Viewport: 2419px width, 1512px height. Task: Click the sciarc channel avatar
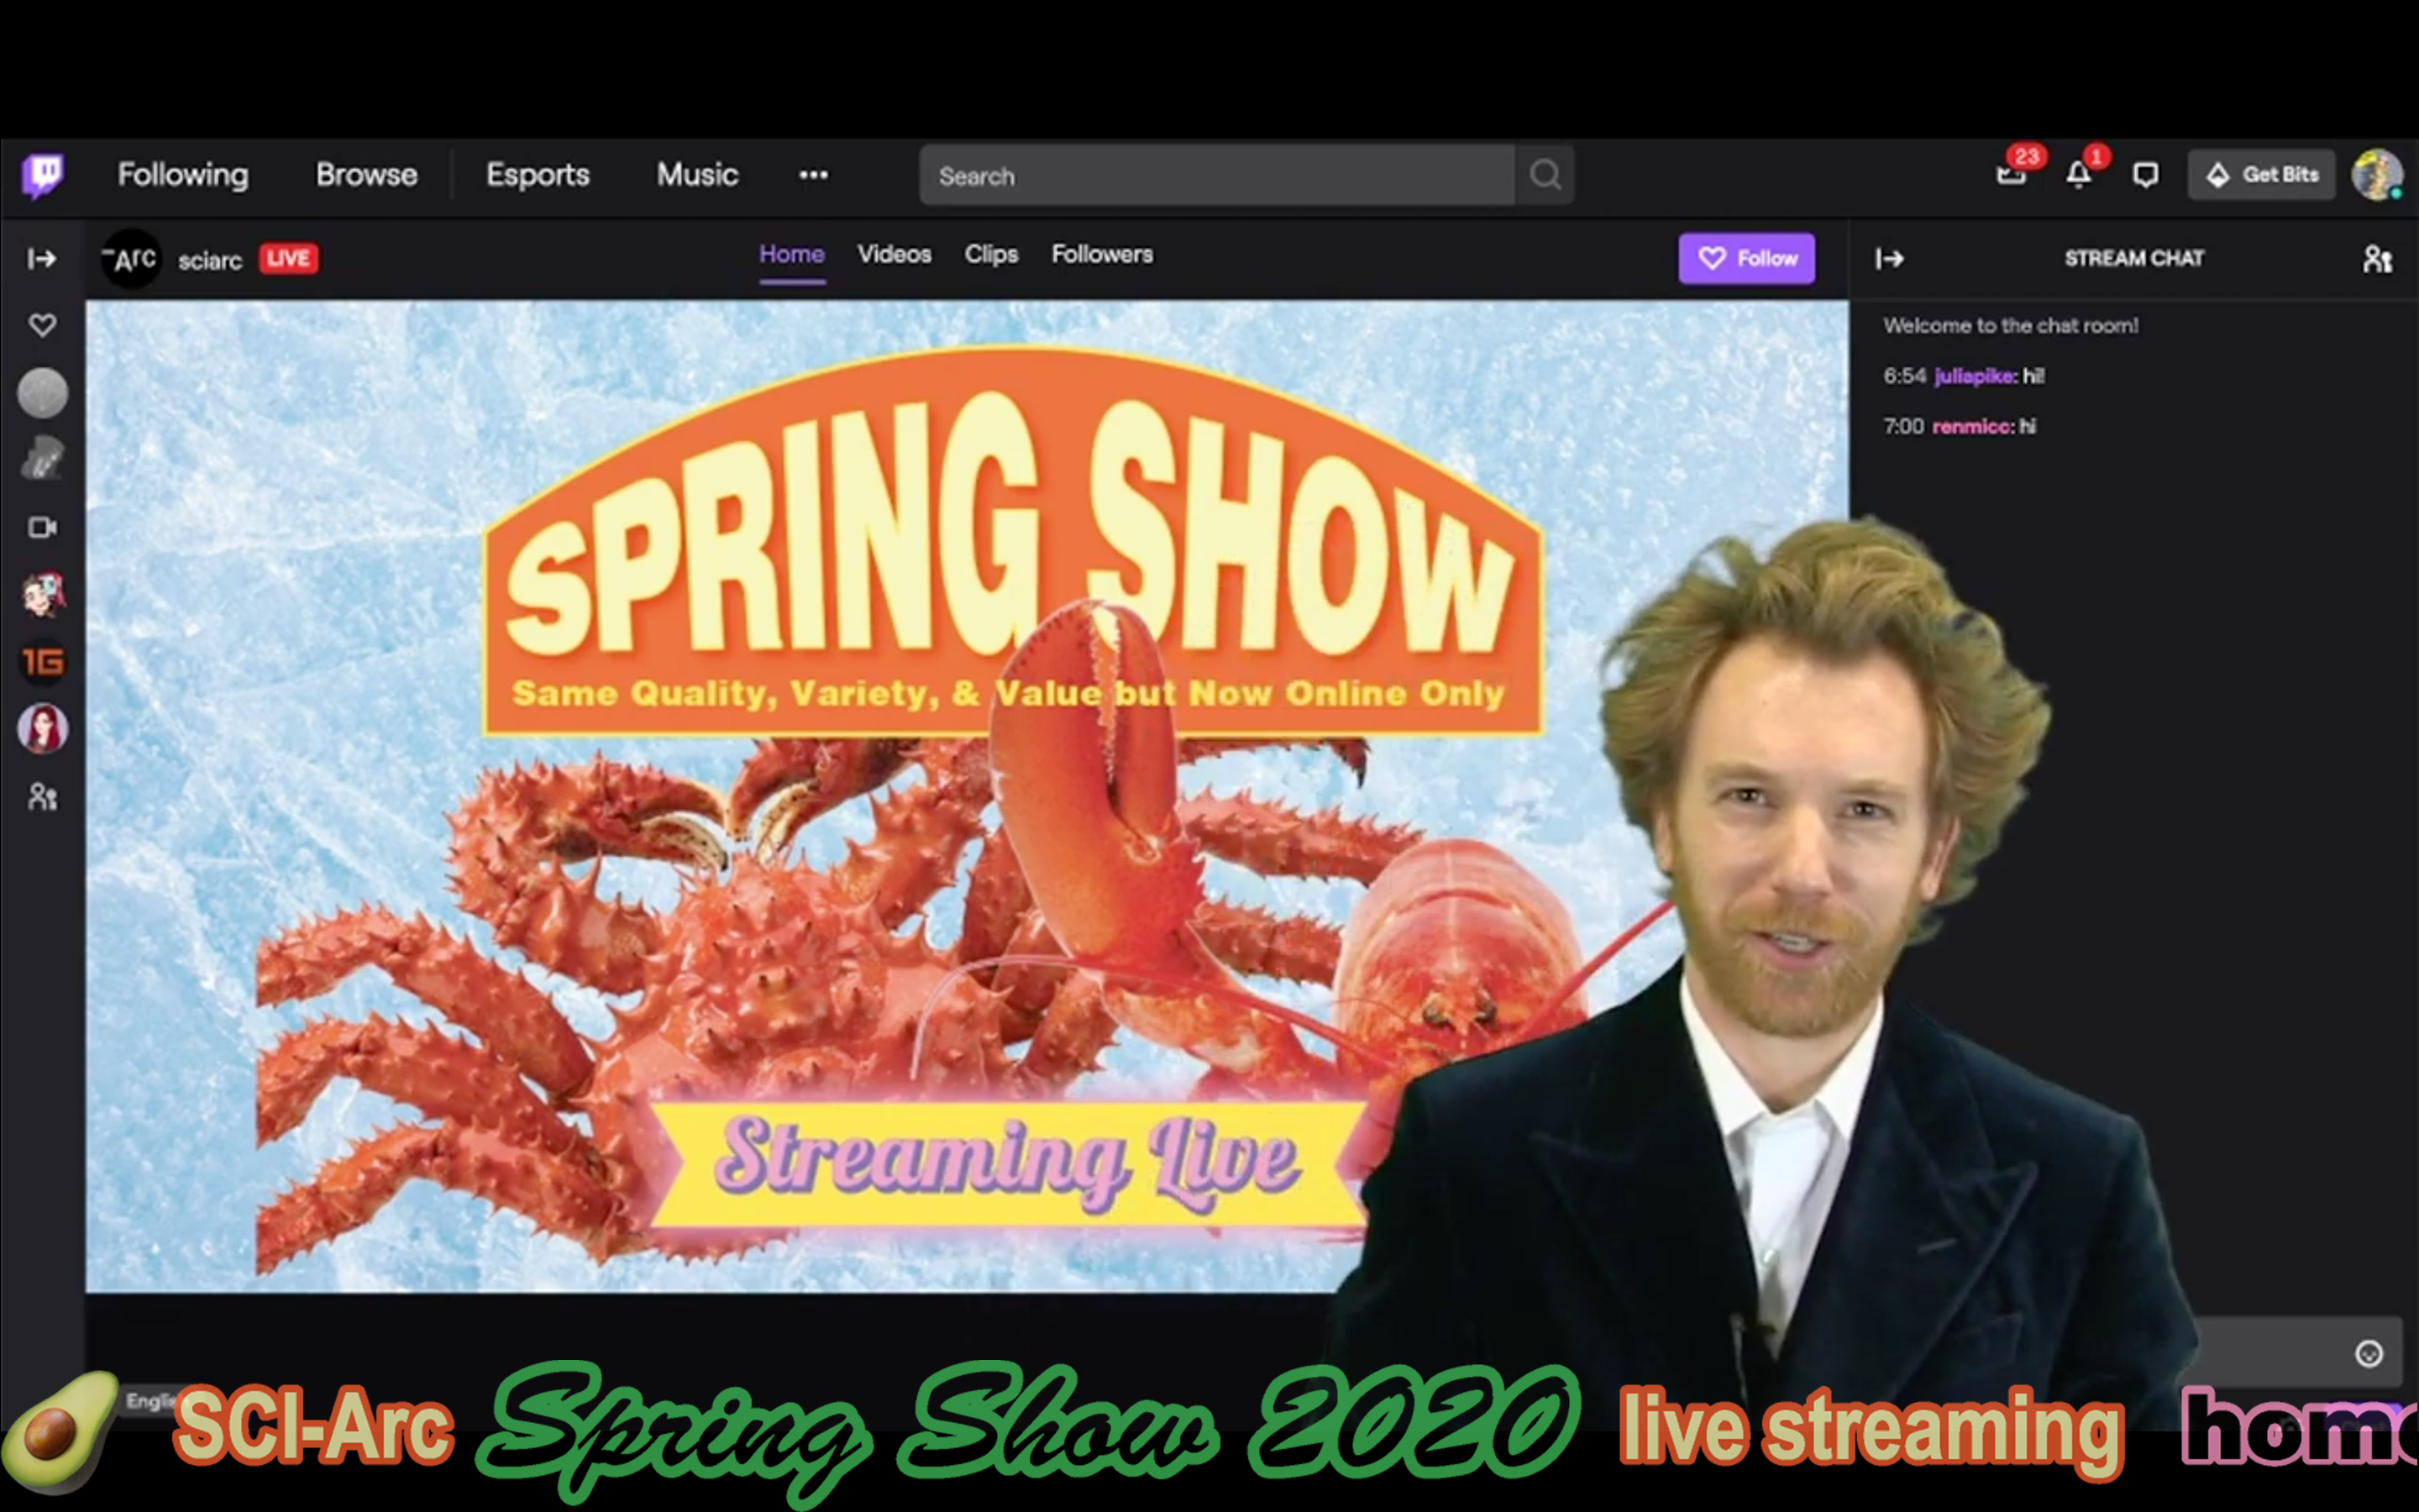[132, 259]
